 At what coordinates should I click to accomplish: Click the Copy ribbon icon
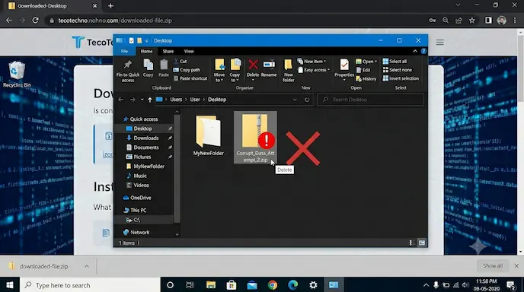(148, 68)
